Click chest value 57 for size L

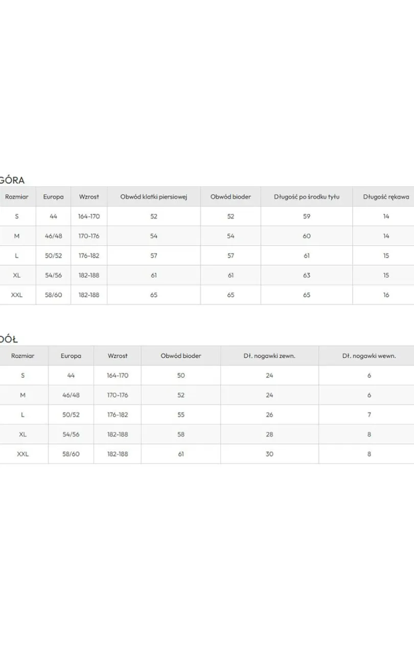(154, 255)
